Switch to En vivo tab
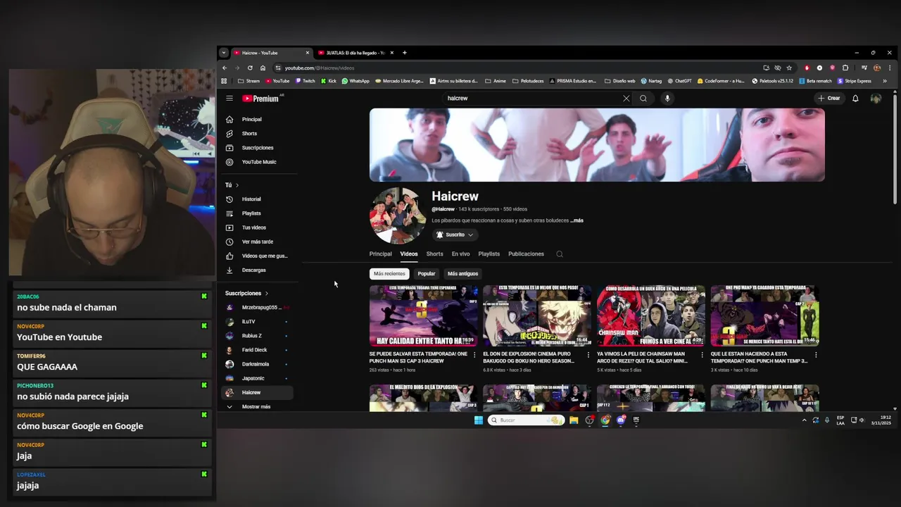 [460, 254]
